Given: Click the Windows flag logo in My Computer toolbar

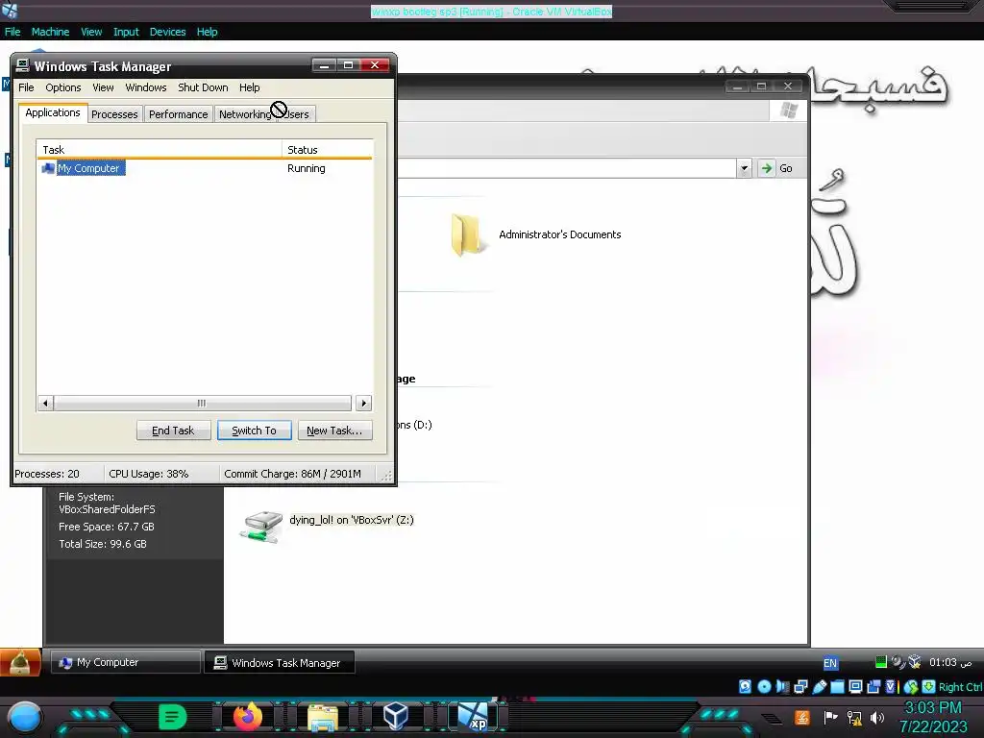Looking at the screenshot, I should (789, 111).
